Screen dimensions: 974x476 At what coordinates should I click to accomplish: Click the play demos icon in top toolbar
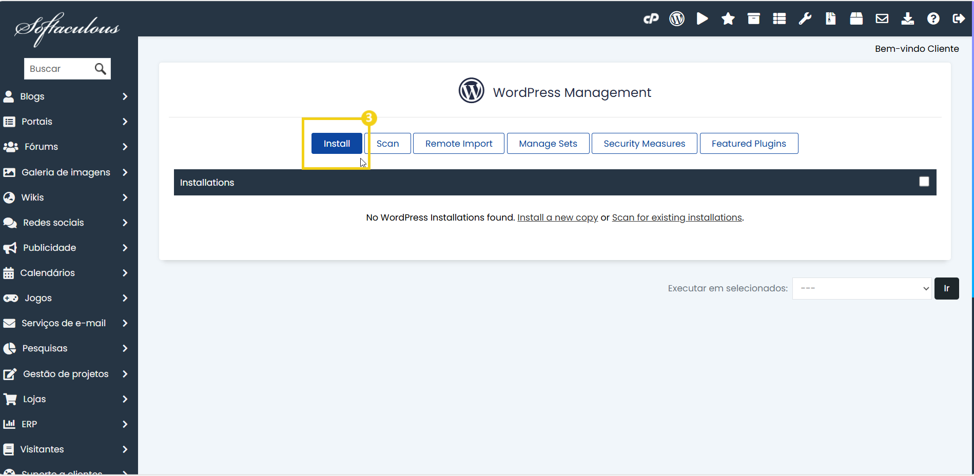pyautogui.click(x=703, y=19)
